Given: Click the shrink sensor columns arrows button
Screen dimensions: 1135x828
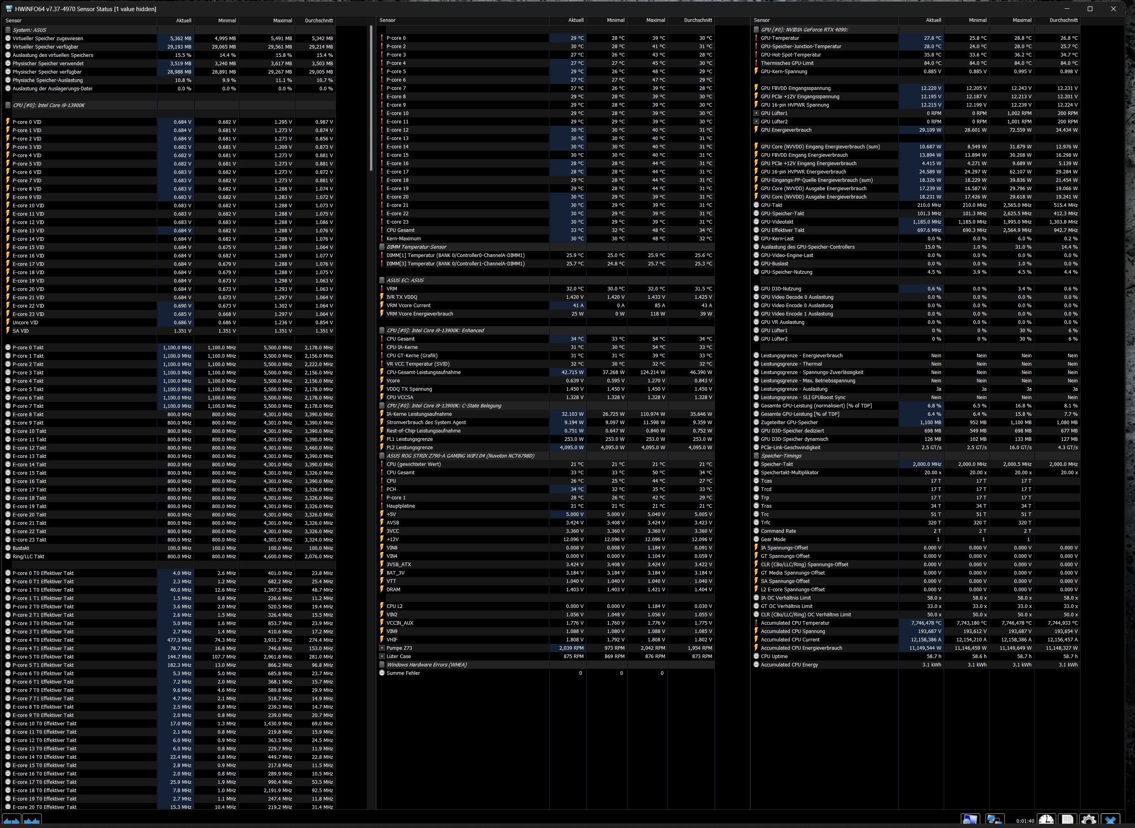Looking at the screenshot, I should click(x=31, y=821).
